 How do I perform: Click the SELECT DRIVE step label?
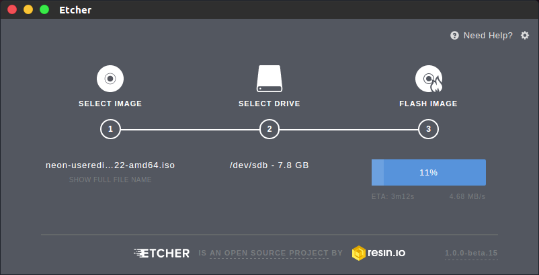[x=269, y=104]
